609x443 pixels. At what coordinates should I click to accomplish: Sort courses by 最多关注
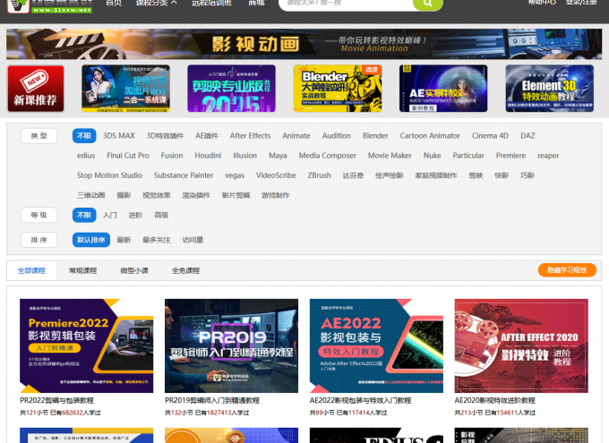157,240
